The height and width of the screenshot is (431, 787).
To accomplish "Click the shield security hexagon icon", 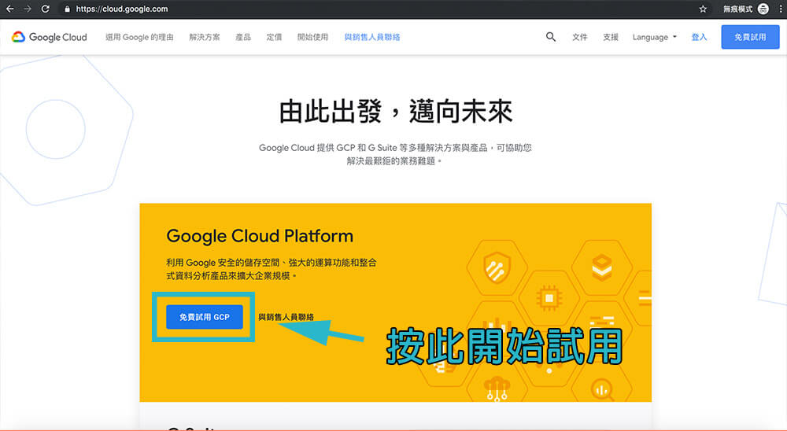I will coord(497,268).
